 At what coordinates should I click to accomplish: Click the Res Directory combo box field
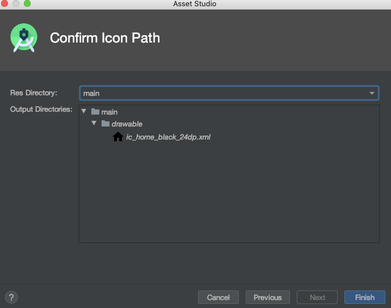click(229, 93)
